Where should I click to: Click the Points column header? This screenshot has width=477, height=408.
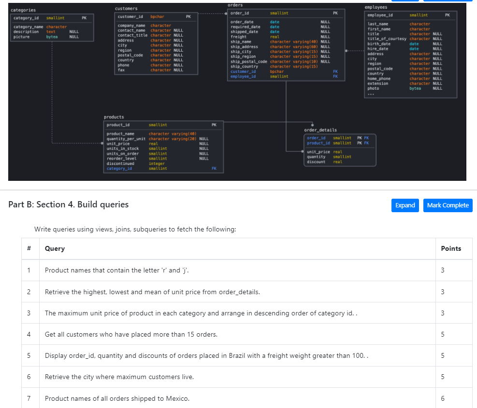451,248
